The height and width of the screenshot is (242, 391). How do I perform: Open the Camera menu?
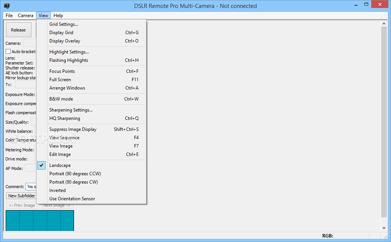coord(25,16)
